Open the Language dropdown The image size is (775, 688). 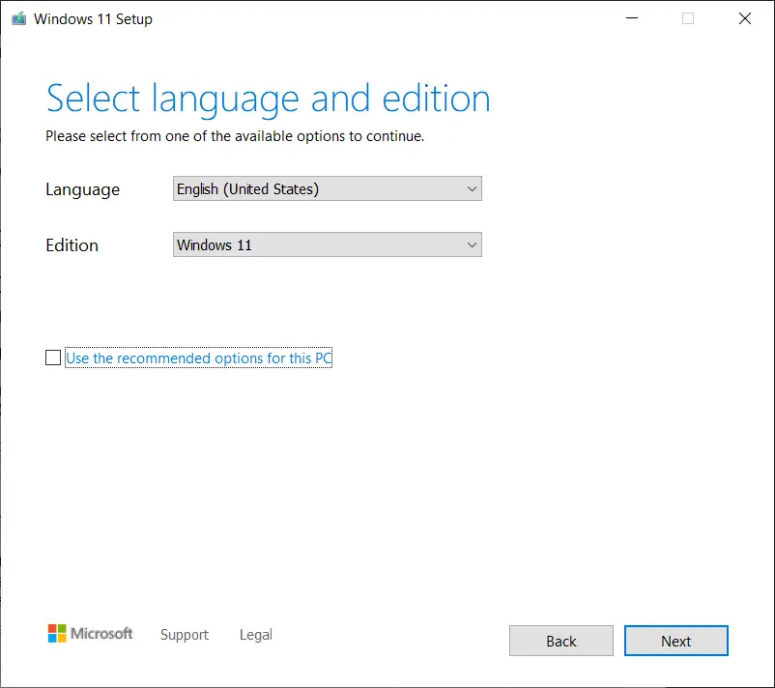(x=328, y=188)
